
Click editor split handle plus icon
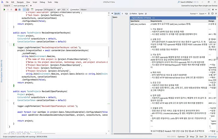point(109,13)
